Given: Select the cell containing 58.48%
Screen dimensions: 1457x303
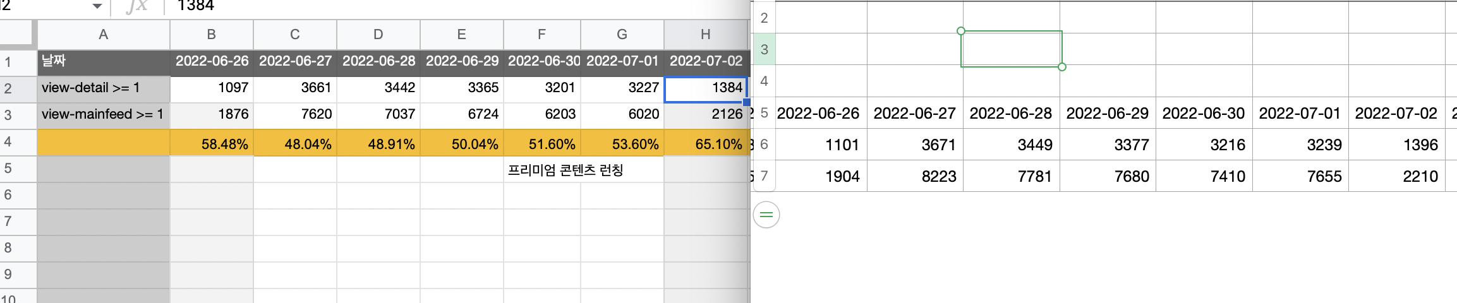Looking at the screenshot, I should [x=211, y=143].
